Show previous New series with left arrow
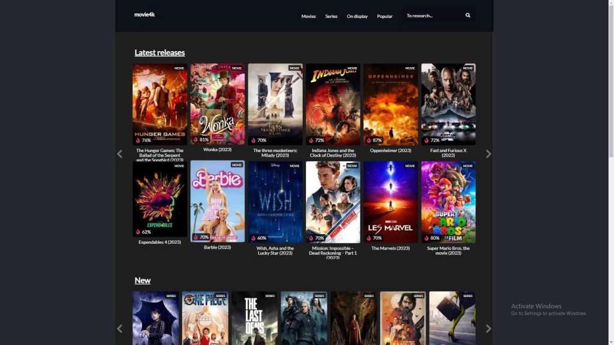Viewport: 614px width, 345px height. pyautogui.click(x=120, y=329)
